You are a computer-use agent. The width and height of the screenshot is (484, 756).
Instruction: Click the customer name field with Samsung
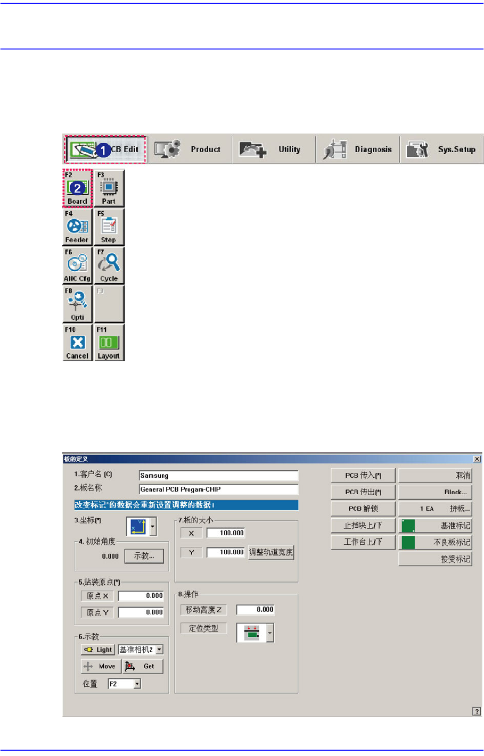[x=218, y=476]
